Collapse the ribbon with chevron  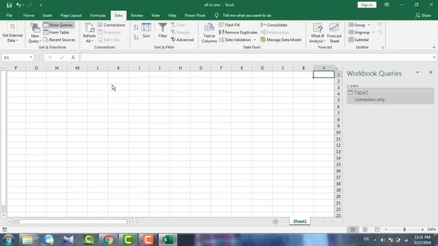tap(434, 47)
